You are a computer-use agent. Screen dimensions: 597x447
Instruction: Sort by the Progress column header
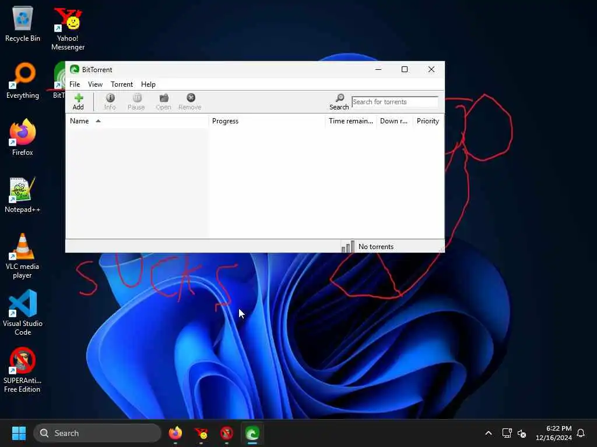point(266,121)
